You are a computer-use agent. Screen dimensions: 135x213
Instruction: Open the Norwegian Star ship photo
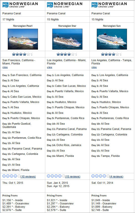point(67,39)
